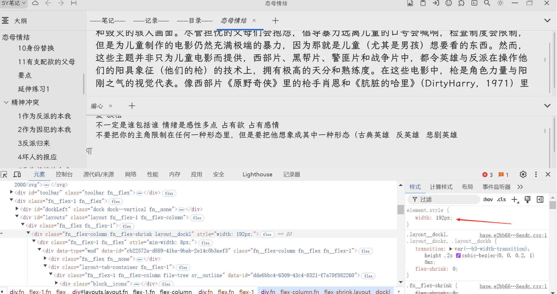Add a new tab next to 恋母情结

tap(275, 20)
